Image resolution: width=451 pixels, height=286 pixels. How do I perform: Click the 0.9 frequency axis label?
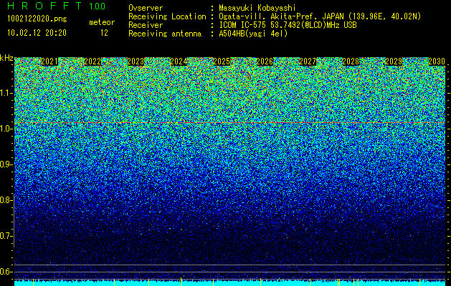click(x=6, y=164)
